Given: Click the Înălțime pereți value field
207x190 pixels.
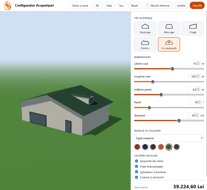Looking at the screenshot, I should pyautogui.click(x=194, y=89).
